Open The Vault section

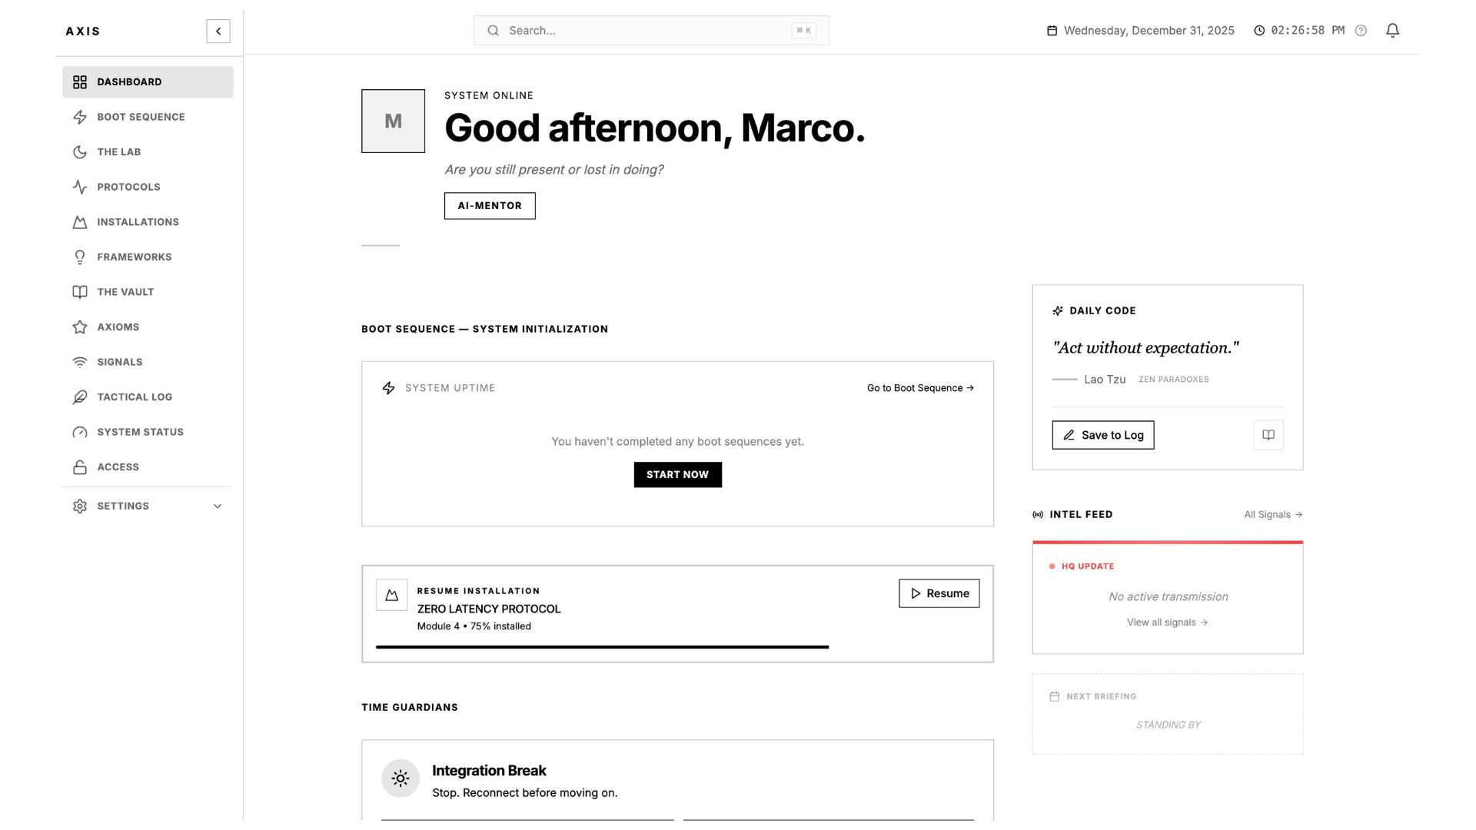tap(148, 292)
